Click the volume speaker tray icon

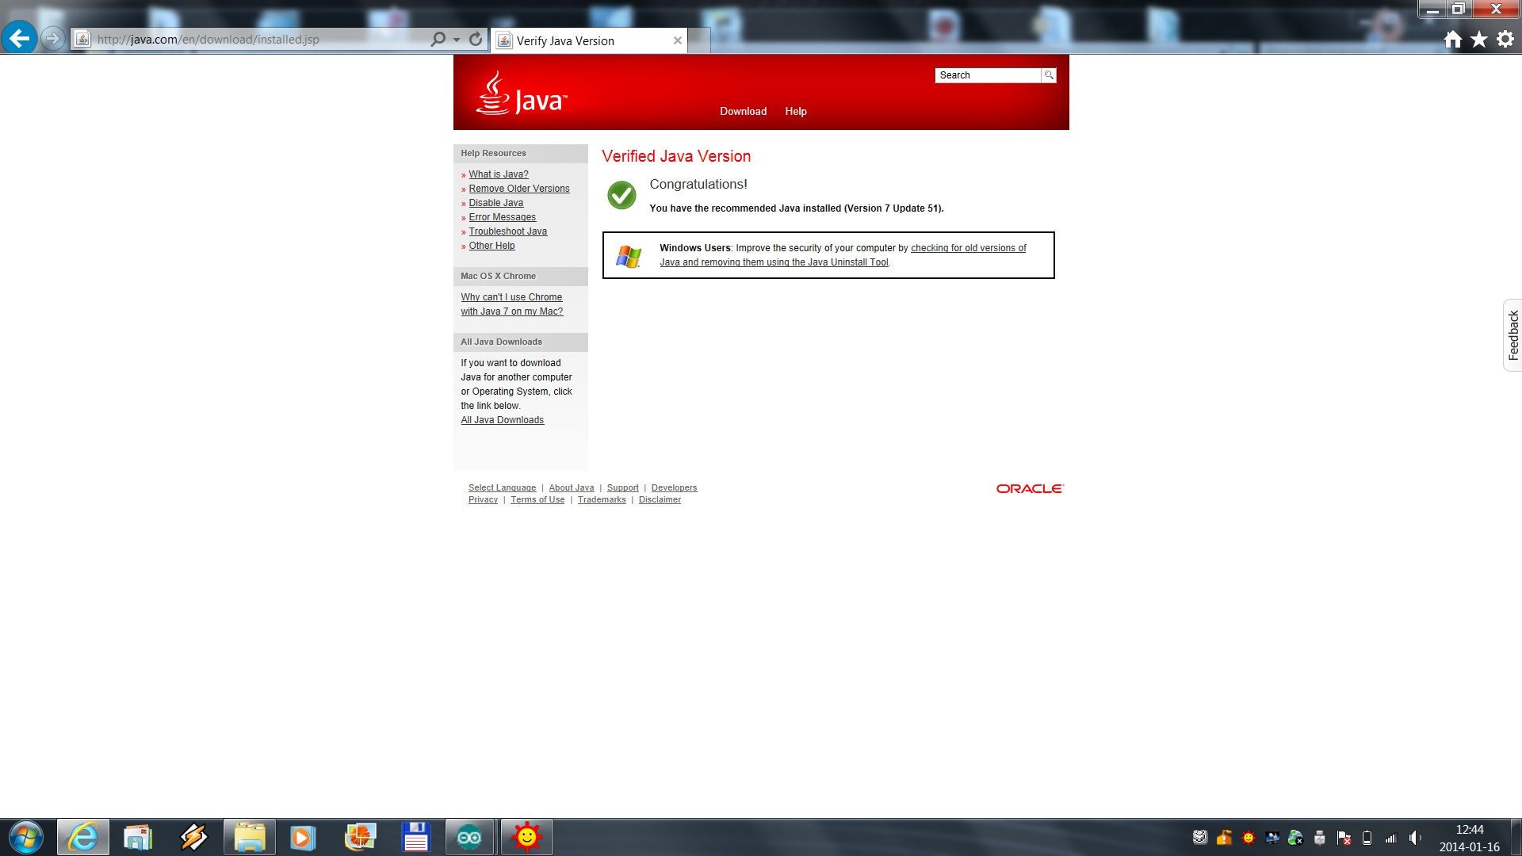[1415, 838]
